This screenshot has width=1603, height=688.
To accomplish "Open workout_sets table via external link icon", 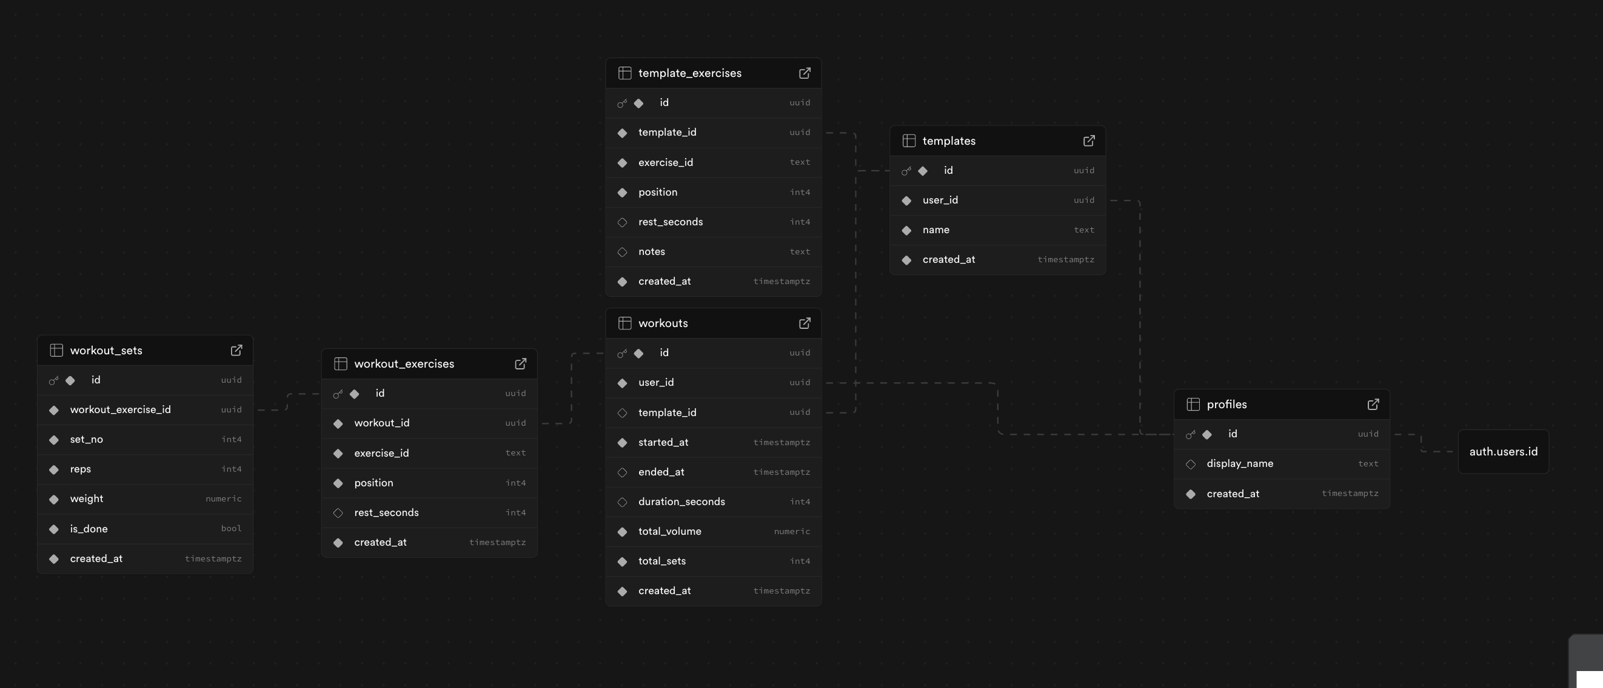I will tap(236, 351).
